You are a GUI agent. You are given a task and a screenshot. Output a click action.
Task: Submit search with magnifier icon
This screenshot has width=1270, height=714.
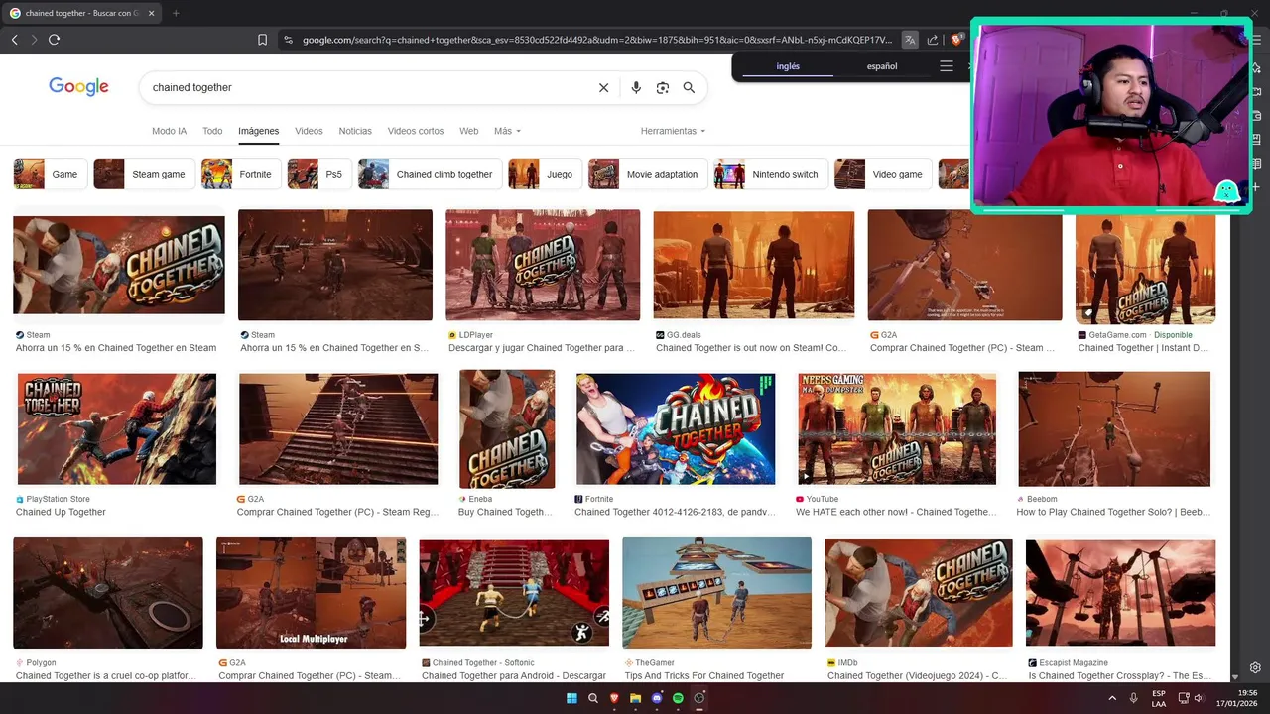point(689,87)
